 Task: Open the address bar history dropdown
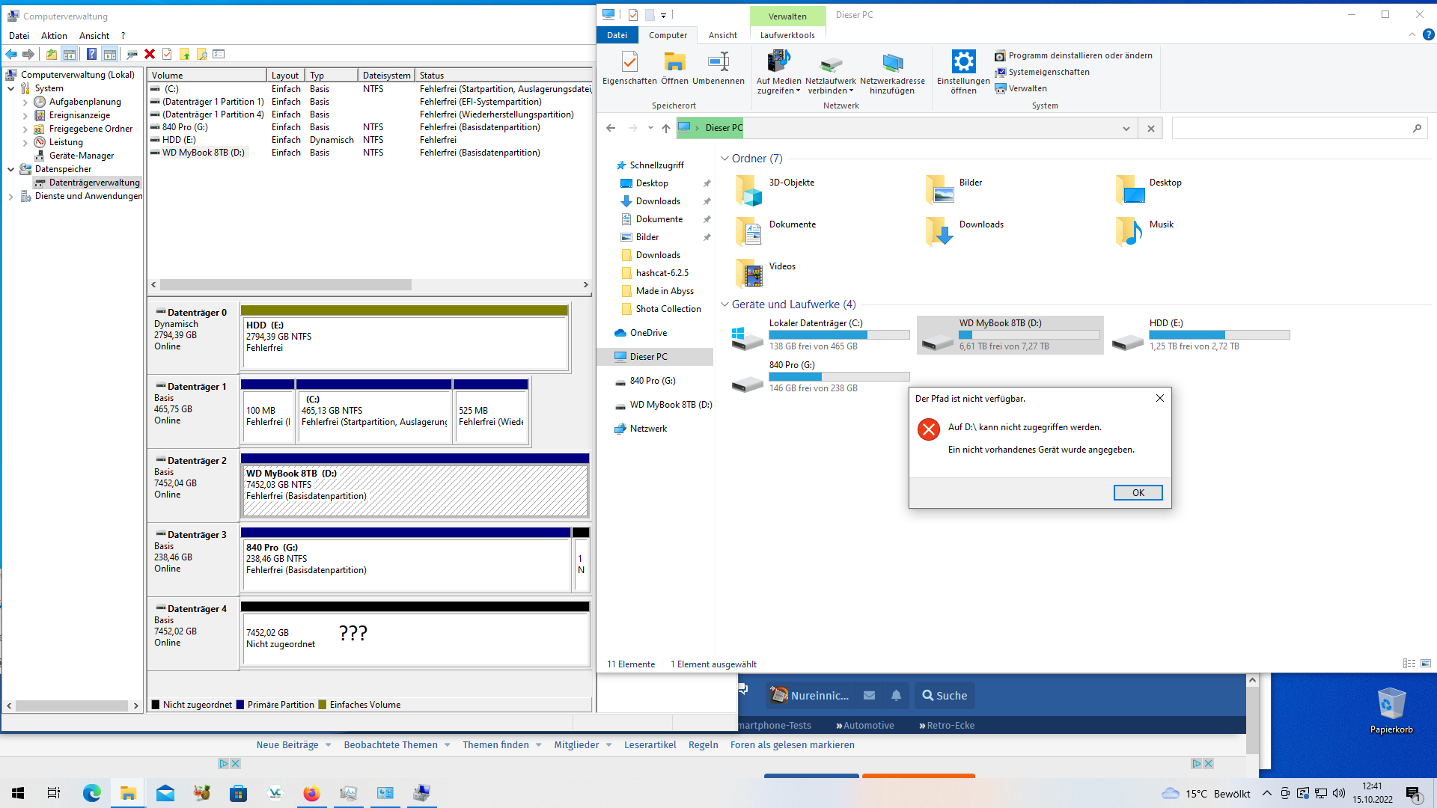[x=1126, y=128]
